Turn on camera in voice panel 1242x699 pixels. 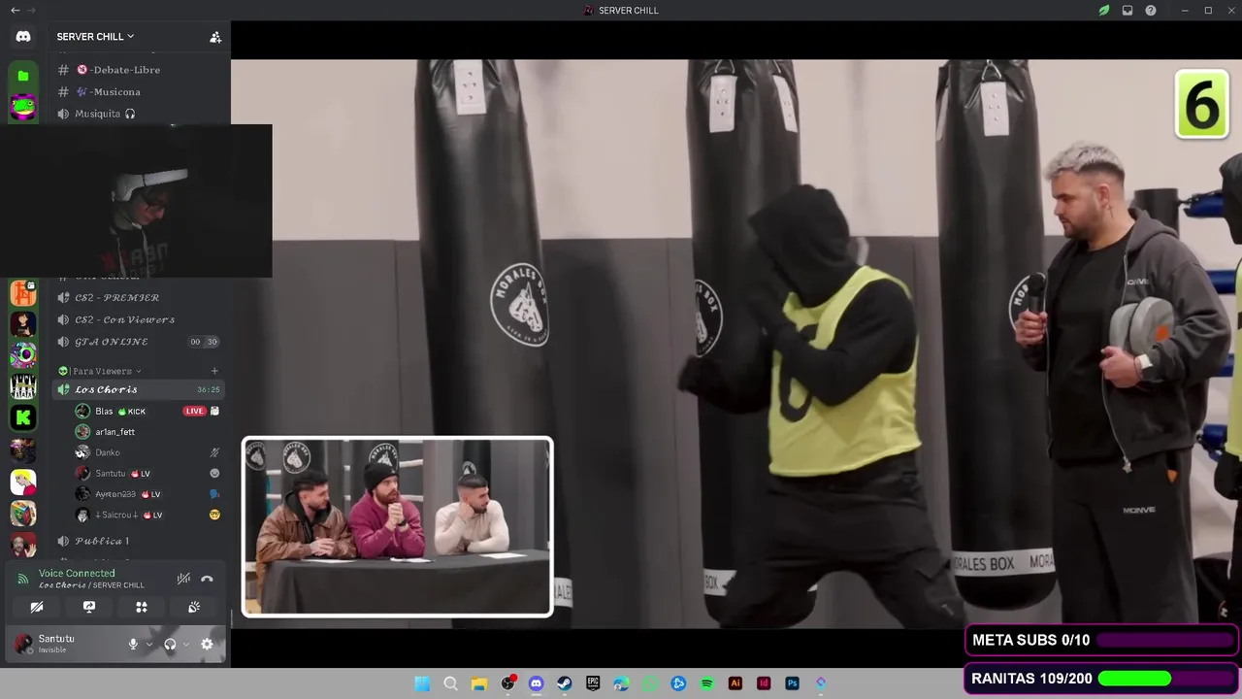pos(37,607)
